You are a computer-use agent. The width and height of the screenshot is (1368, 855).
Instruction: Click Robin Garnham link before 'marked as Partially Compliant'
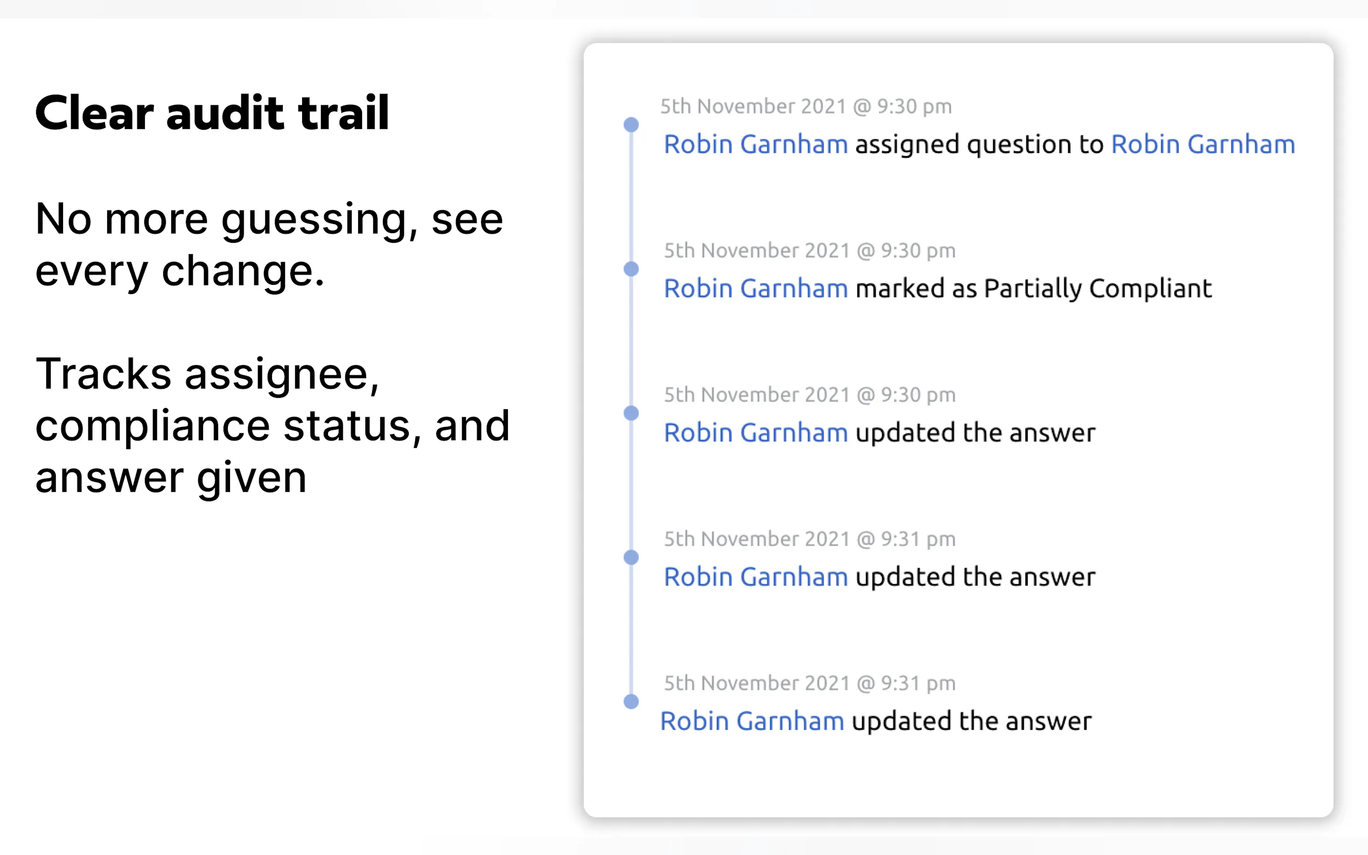(x=756, y=289)
